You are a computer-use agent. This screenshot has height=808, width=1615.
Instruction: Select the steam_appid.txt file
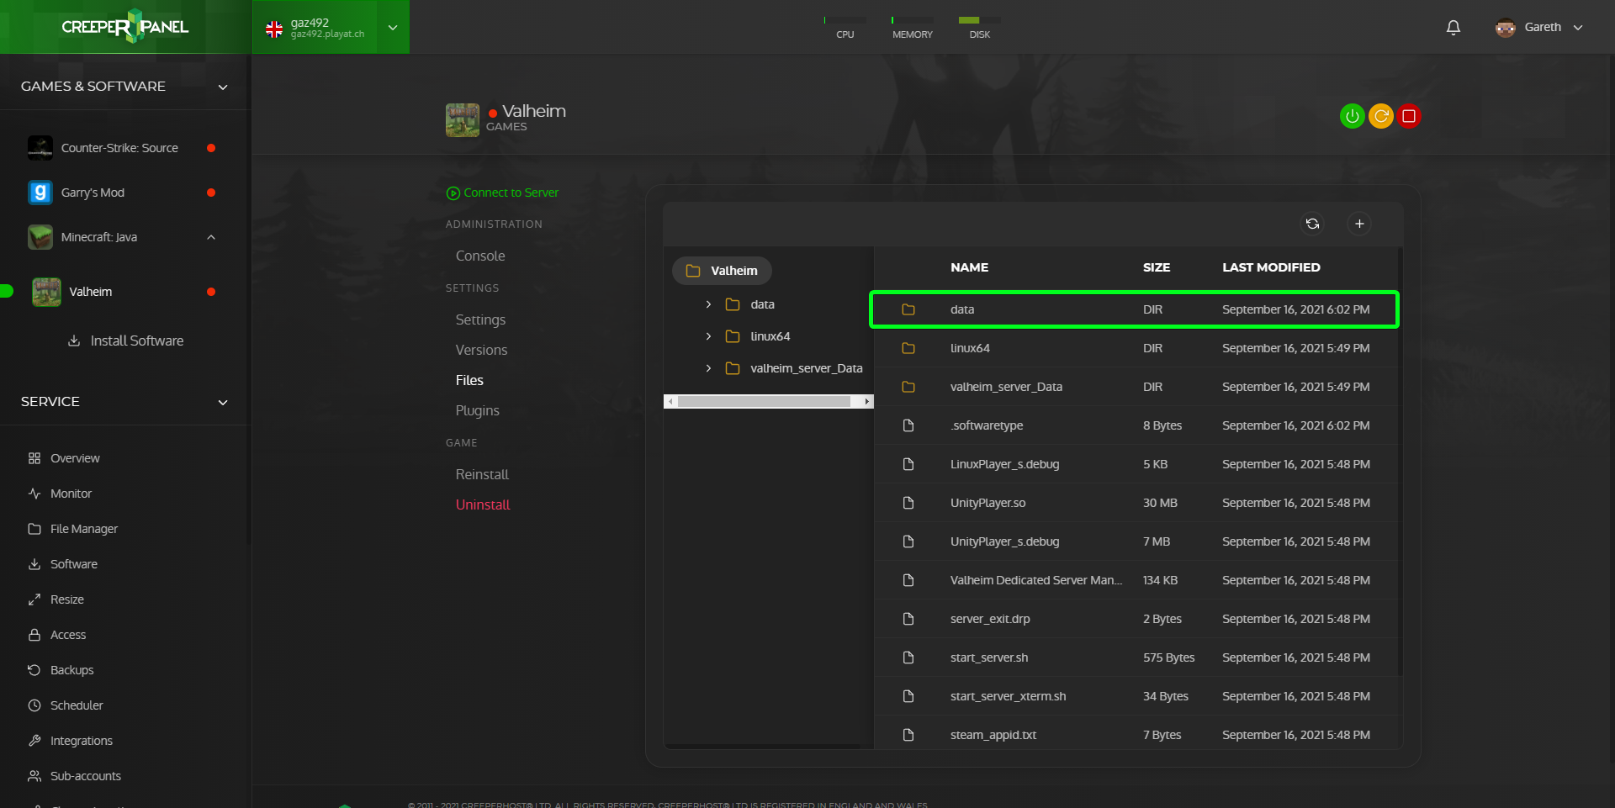pyautogui.click(x=1136, y=733)
